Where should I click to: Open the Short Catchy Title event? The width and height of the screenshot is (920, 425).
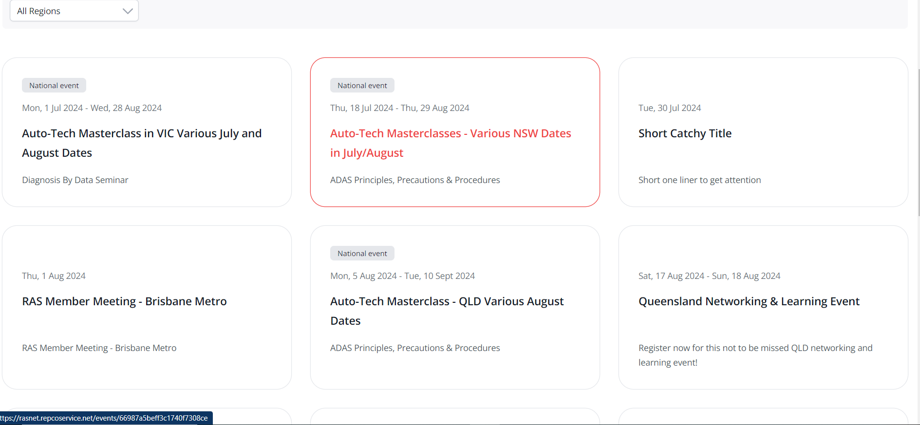pyautogui.click(x=685, y=133)
